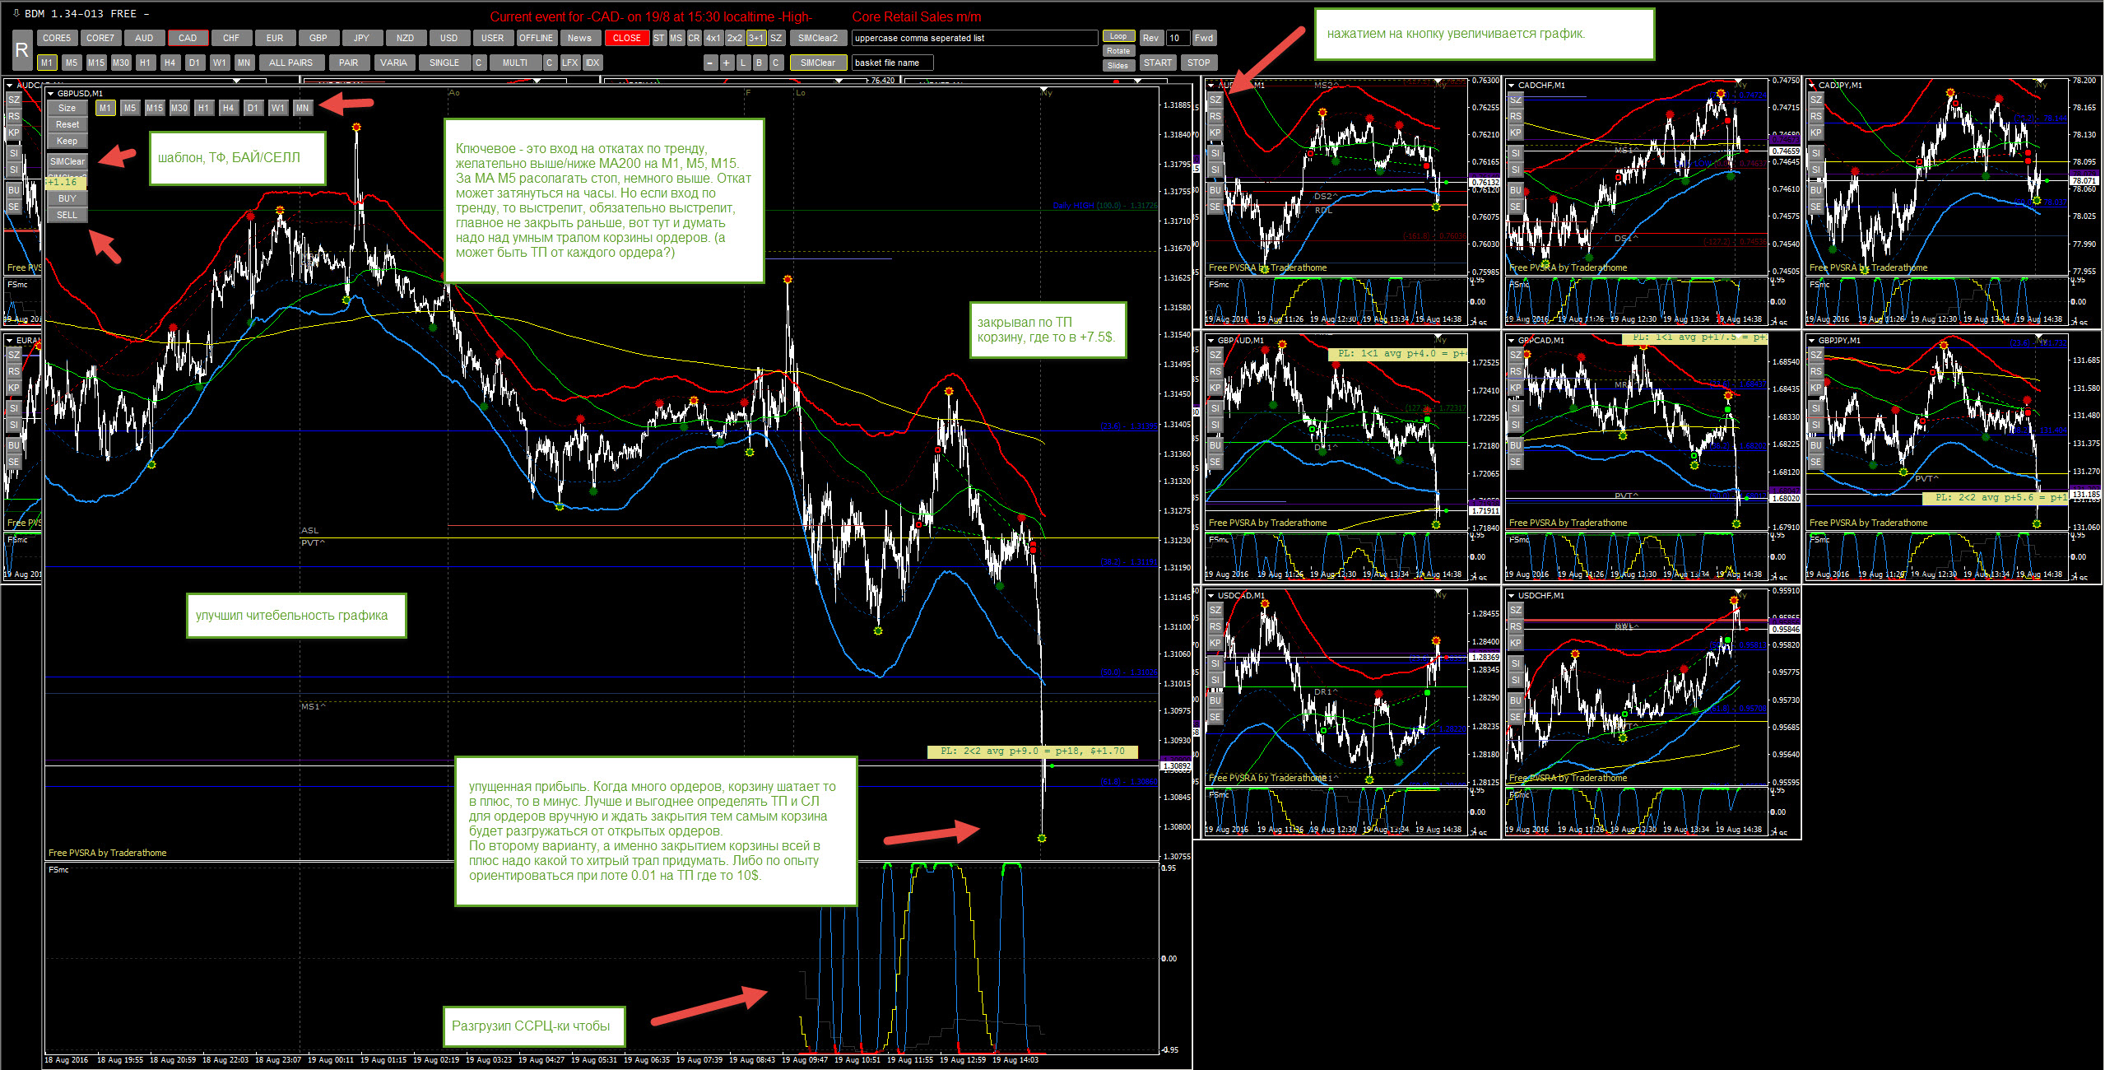Screen dimensions: 2105x1070
Task: Select the JPY currency group
Action: point(362,38)
